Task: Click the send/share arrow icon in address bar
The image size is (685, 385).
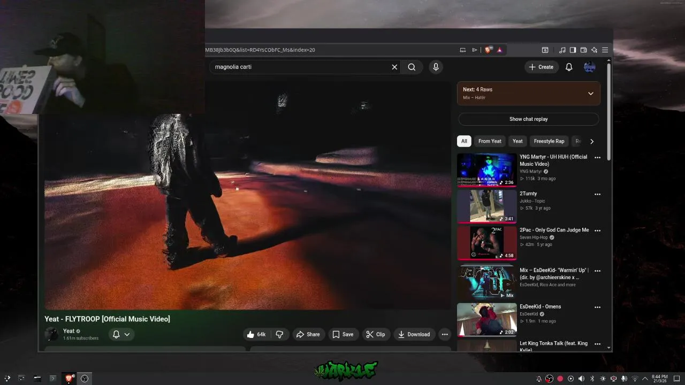Action: tap(474, 50)
